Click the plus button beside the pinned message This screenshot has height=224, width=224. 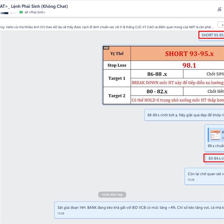click(x=221, y=26)
